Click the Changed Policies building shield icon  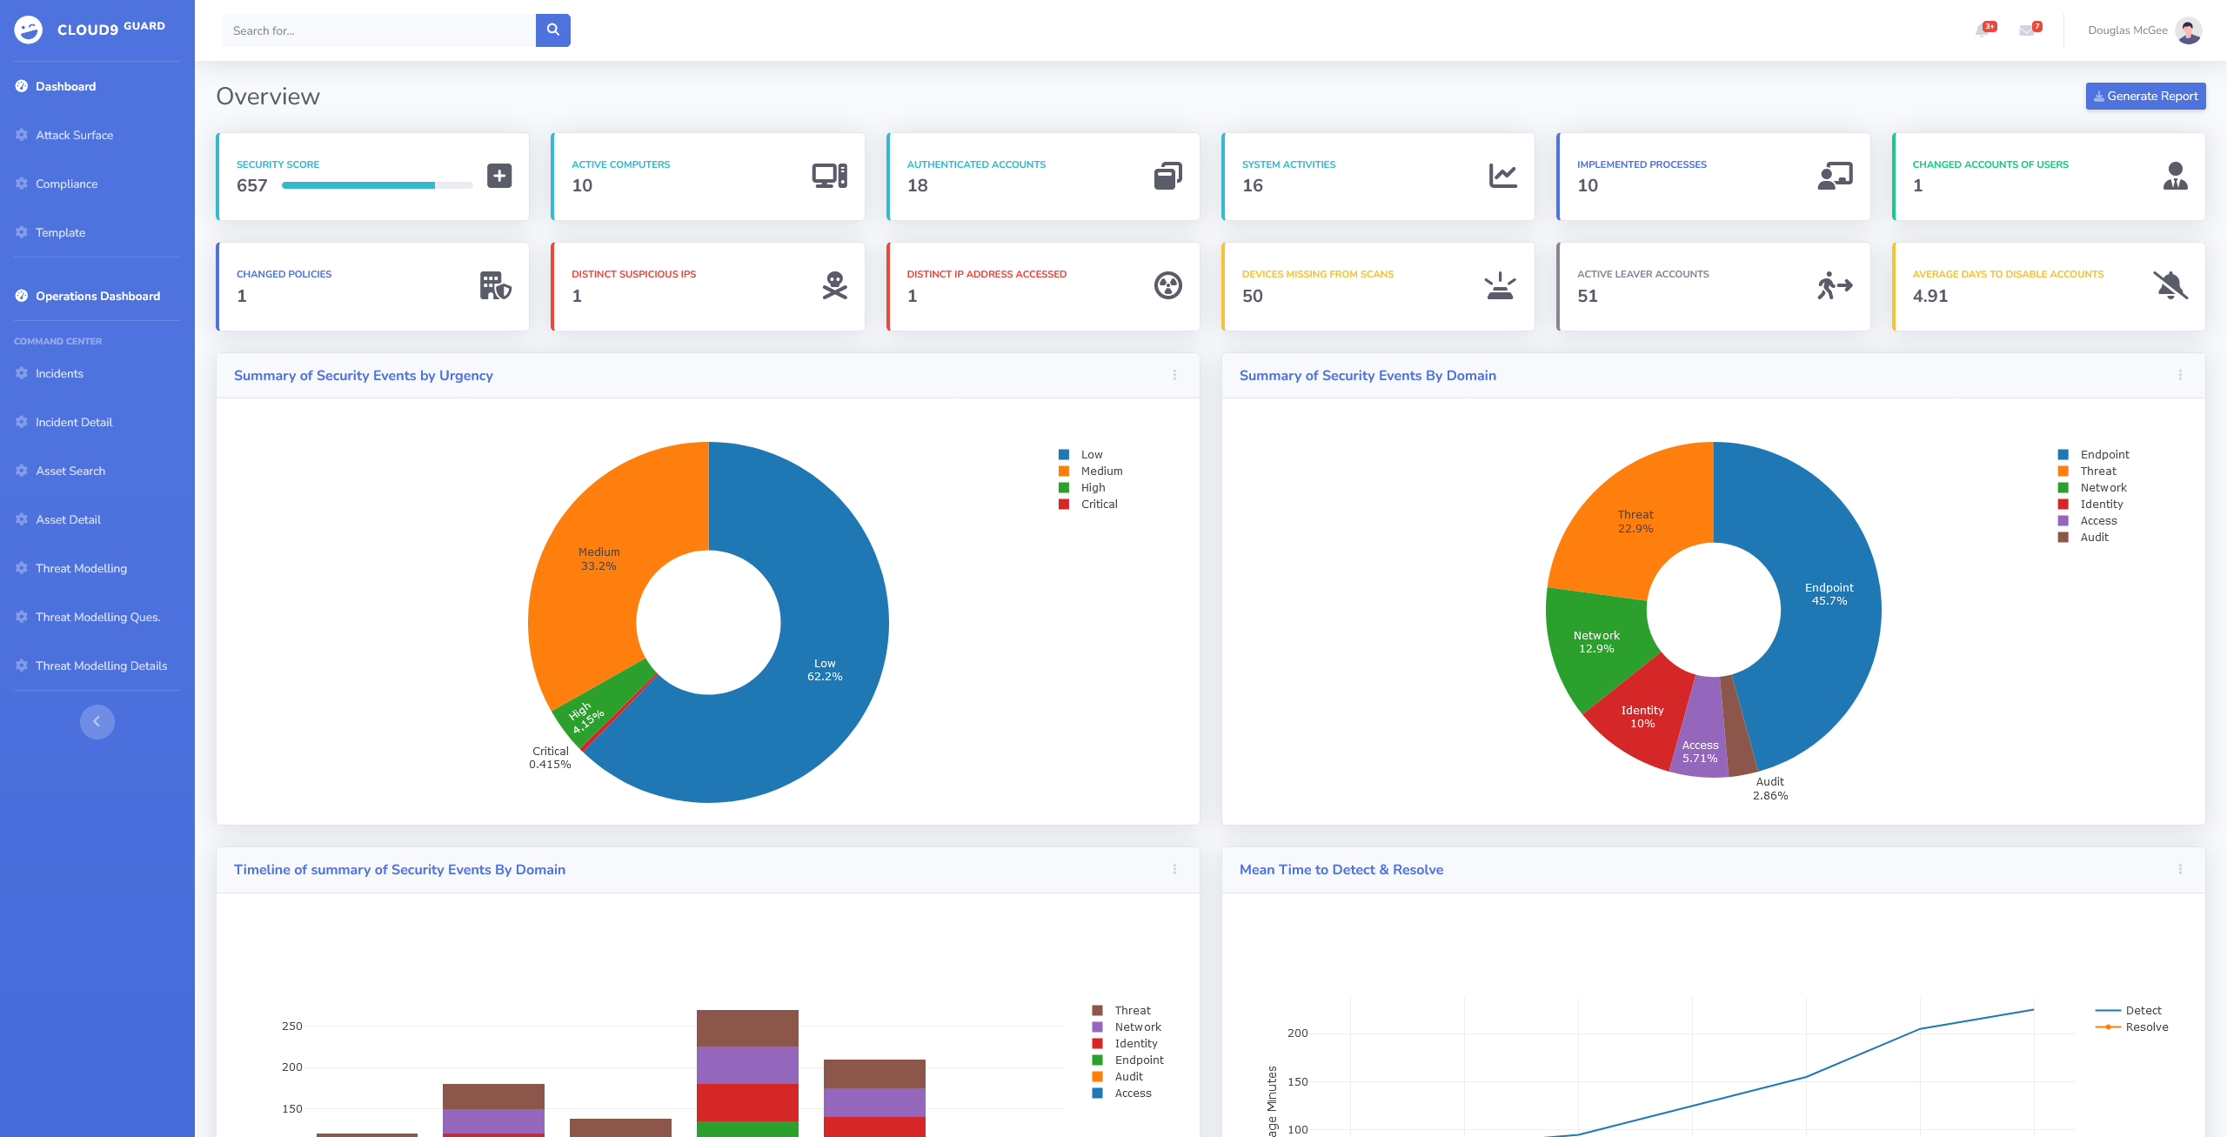point(495,285)
